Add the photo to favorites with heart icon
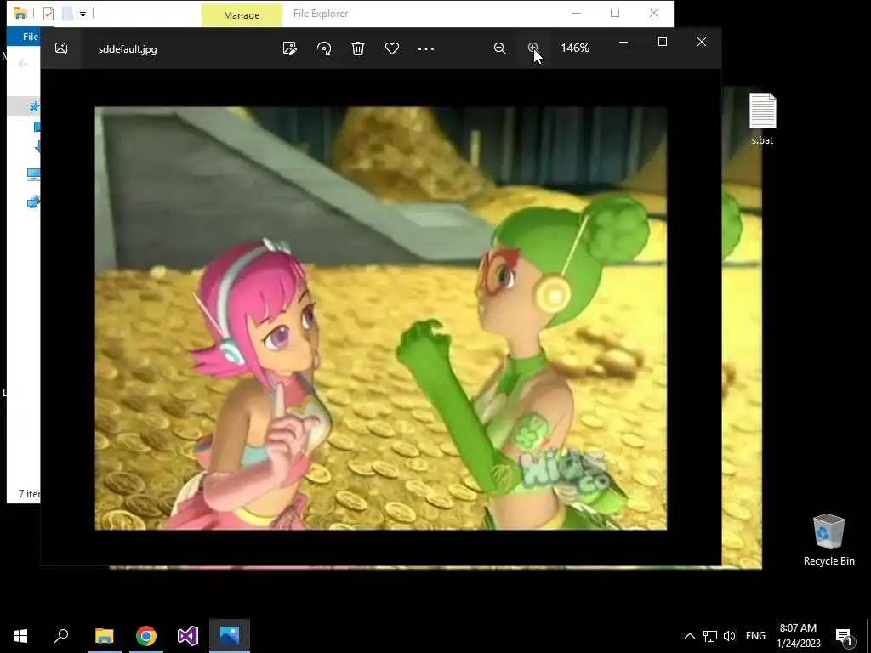 click(392, 48)
